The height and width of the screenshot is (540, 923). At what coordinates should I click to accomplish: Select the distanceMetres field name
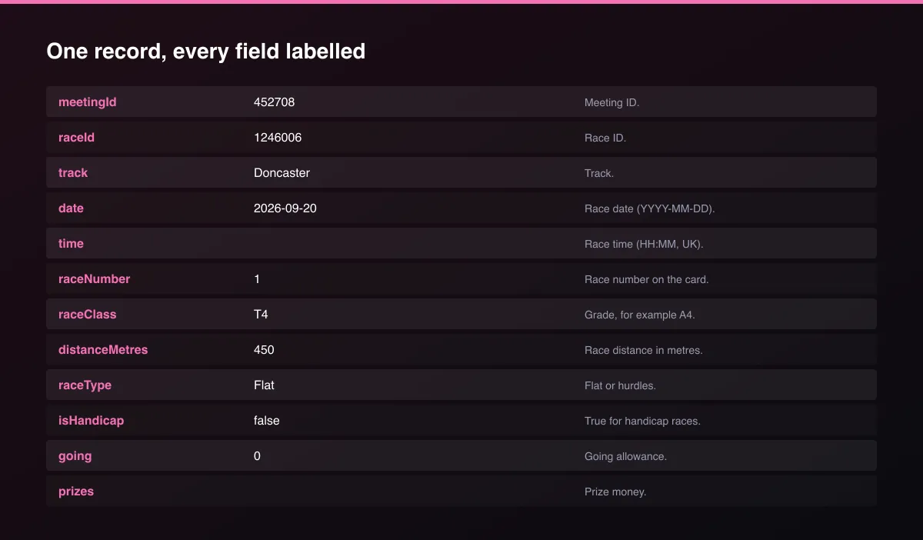pyautogui.click(x=103, y=349)
